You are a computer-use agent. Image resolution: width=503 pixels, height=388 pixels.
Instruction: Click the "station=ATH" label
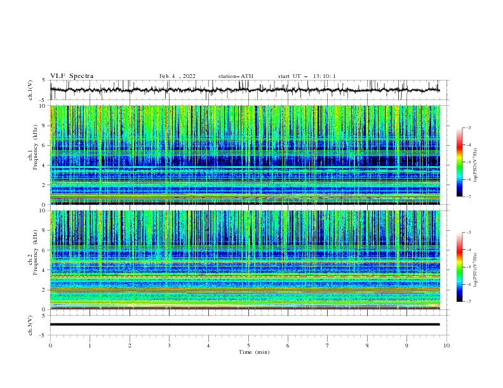pos(236,76)
